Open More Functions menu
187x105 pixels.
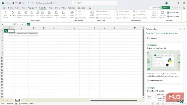pyautogui.click(x=64, y=15)
